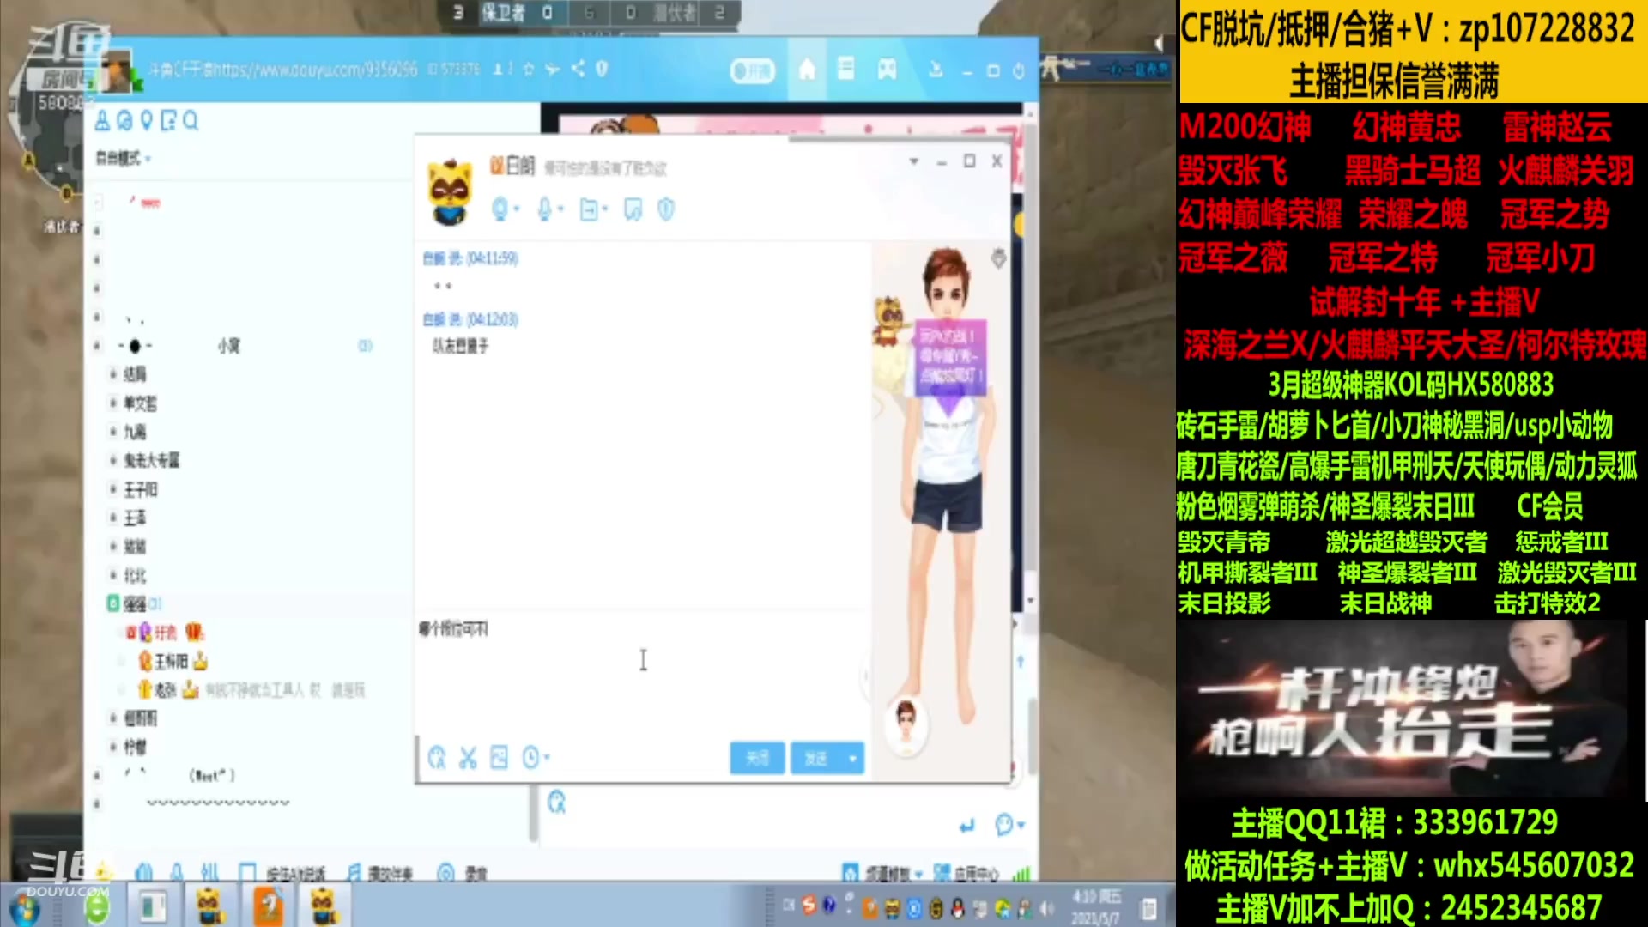Click the person icon in the channel toolbar
The width and height of the screenshot is (1648, 927).
coord(102,121)
